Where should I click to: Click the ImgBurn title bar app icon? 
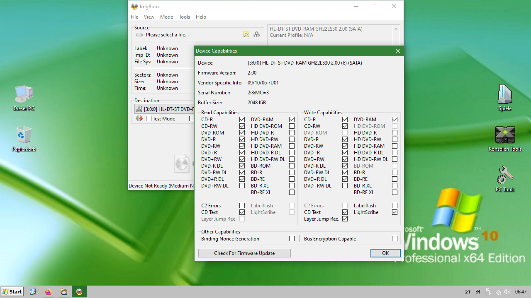tap(134, 6)
